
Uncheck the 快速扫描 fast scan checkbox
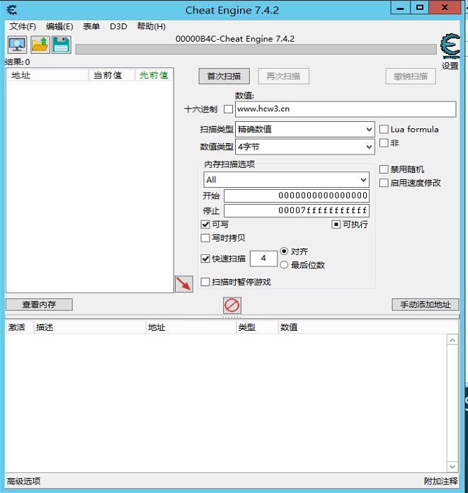pos(205,259)
